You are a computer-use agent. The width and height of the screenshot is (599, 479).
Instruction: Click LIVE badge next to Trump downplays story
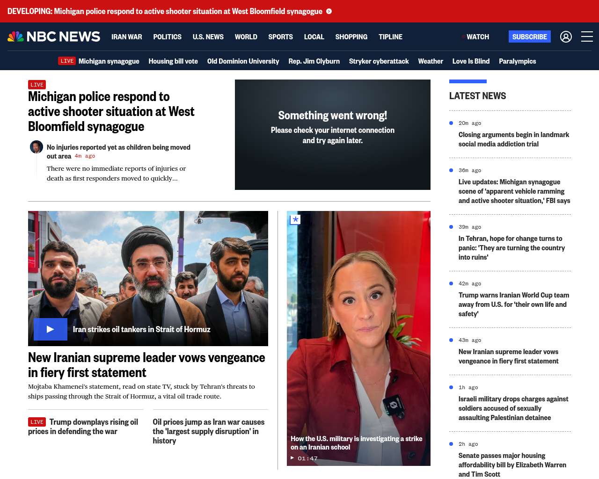pyautogui.click(x=37, y=422)
